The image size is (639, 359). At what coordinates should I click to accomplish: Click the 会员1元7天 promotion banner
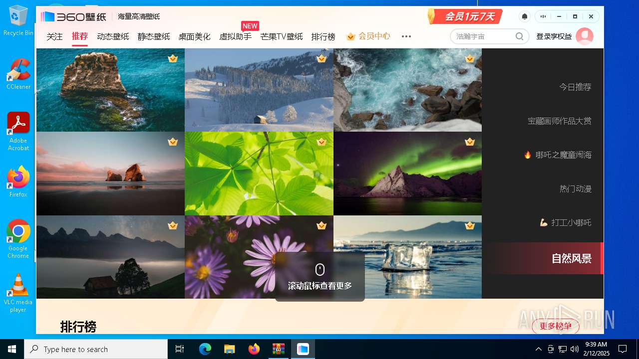pyautogui.click(x=465, y=16)
